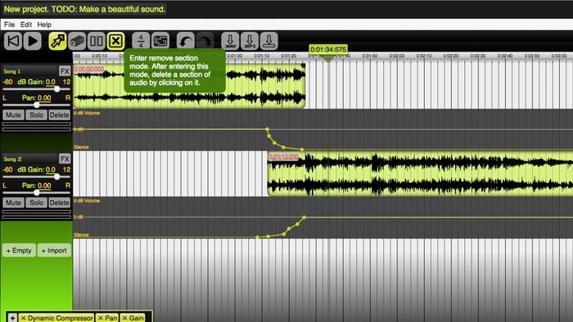Click Song 1 clip start label 0:00:00:000
The image size is (573, 322).
click(x=89, y=69)
